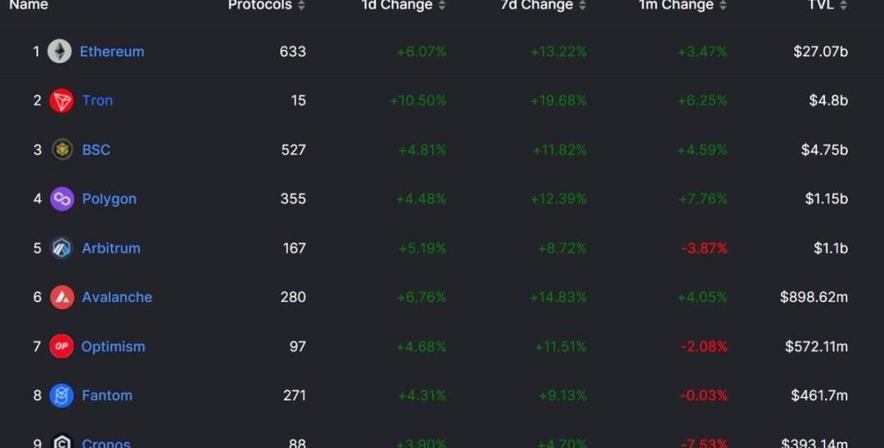
Task: Click the Ethereum chain logo icon
Action: click(x=59, y=52)
